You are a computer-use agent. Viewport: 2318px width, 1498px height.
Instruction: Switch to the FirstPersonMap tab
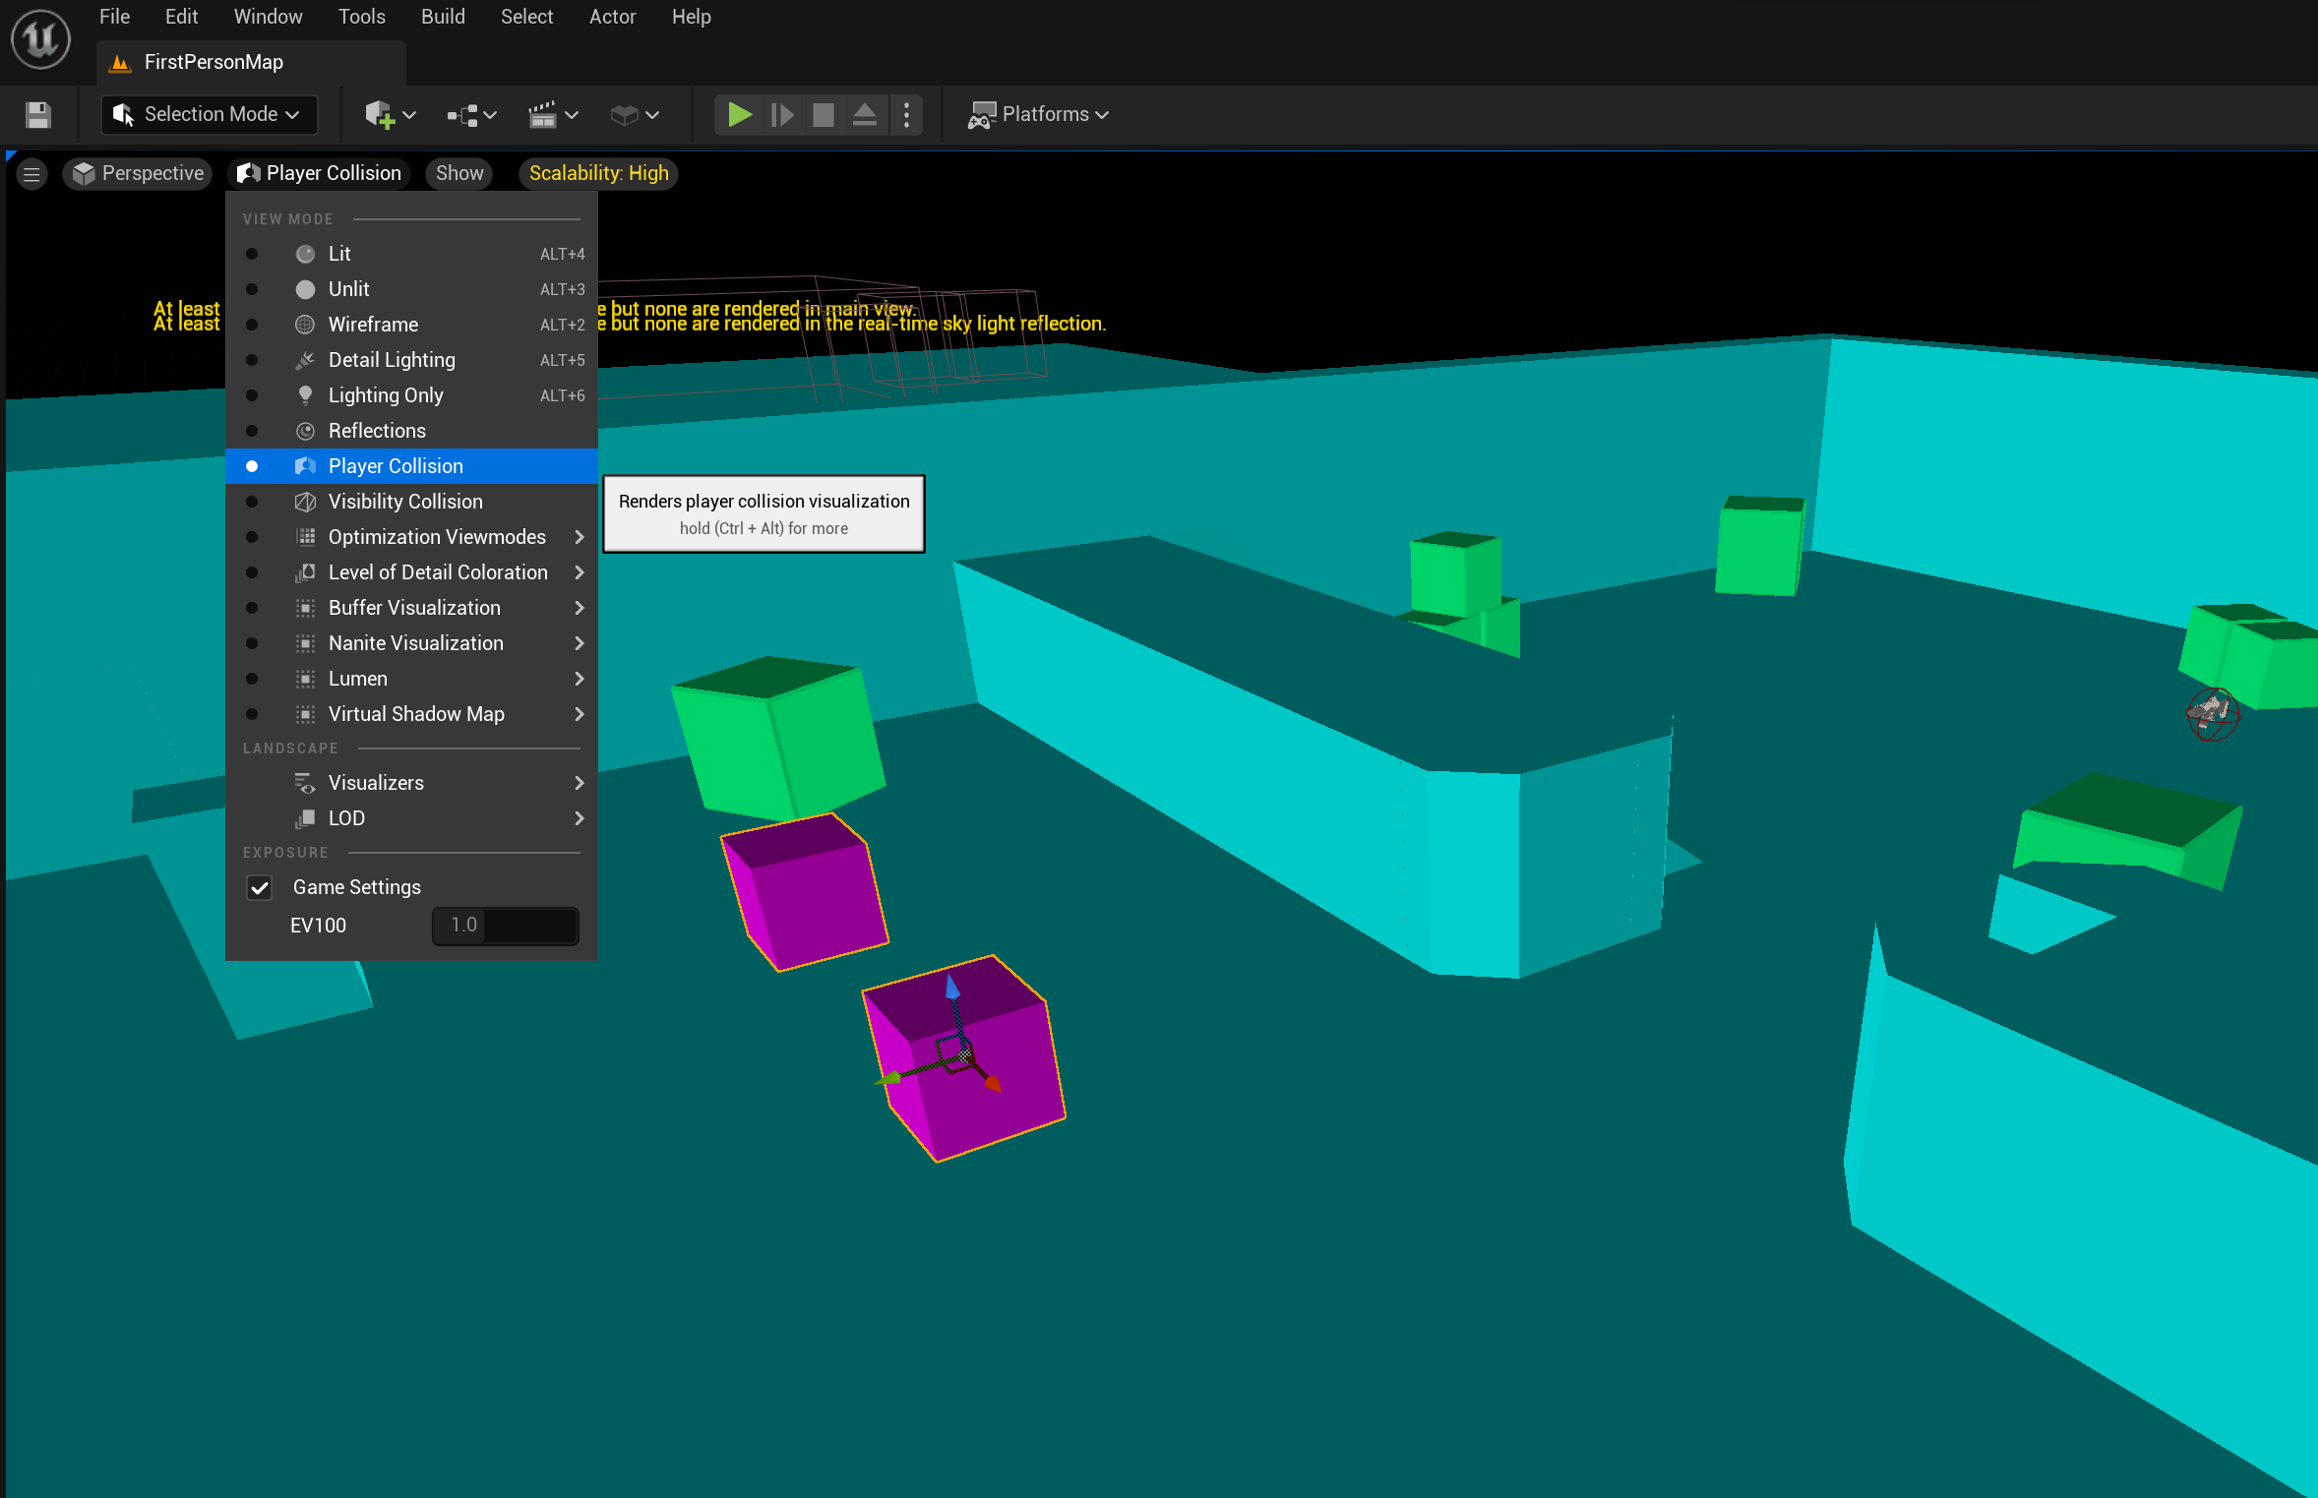pos(251,63)
